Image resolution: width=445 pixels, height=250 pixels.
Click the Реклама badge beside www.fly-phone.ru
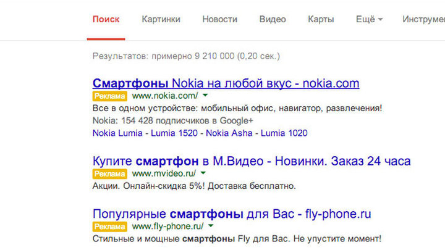point(109,226)
